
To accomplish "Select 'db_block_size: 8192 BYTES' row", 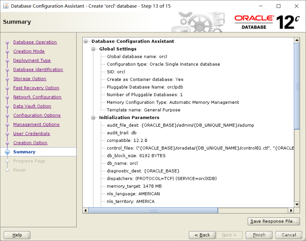I will tap(136, 156).
